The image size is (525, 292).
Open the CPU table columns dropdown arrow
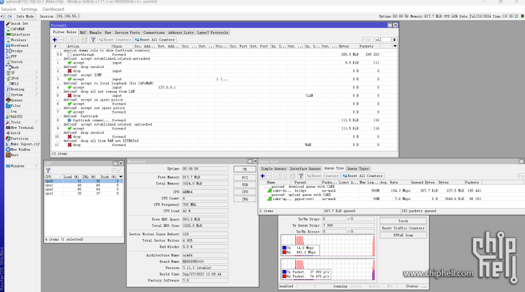pos(121,176)
